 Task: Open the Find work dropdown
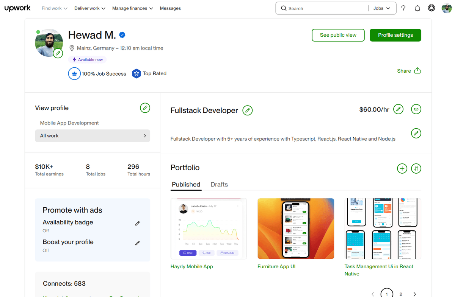pos(54,8)
